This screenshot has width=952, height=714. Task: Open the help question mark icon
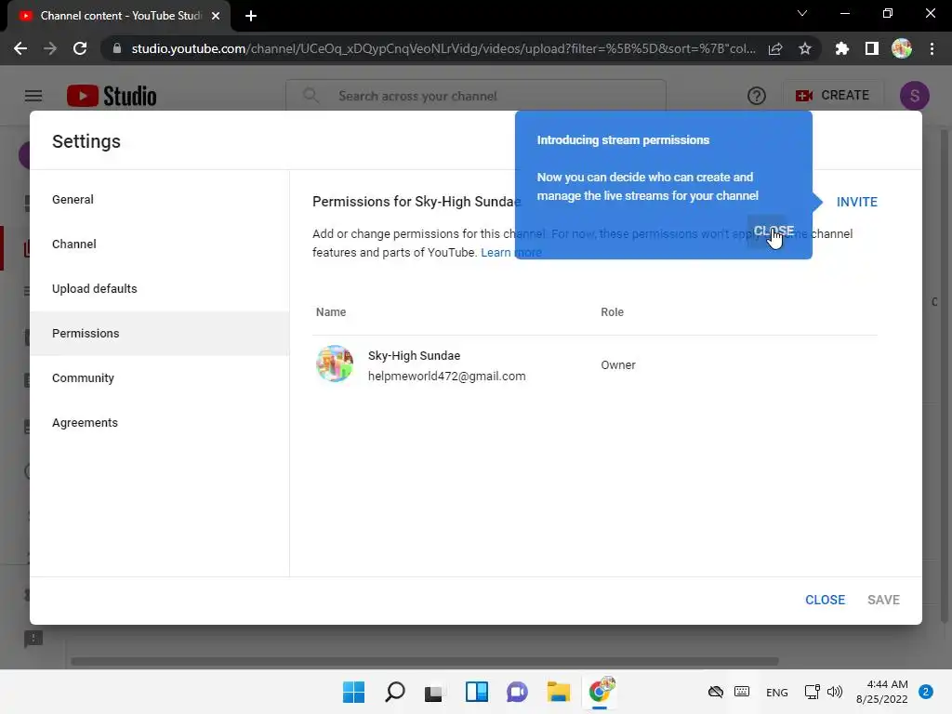[757, 96]
